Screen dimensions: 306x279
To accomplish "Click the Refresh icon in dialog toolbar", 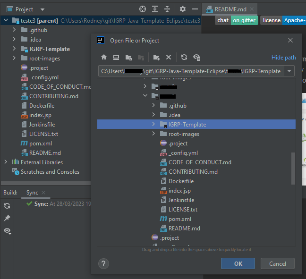I will point(184,57).
